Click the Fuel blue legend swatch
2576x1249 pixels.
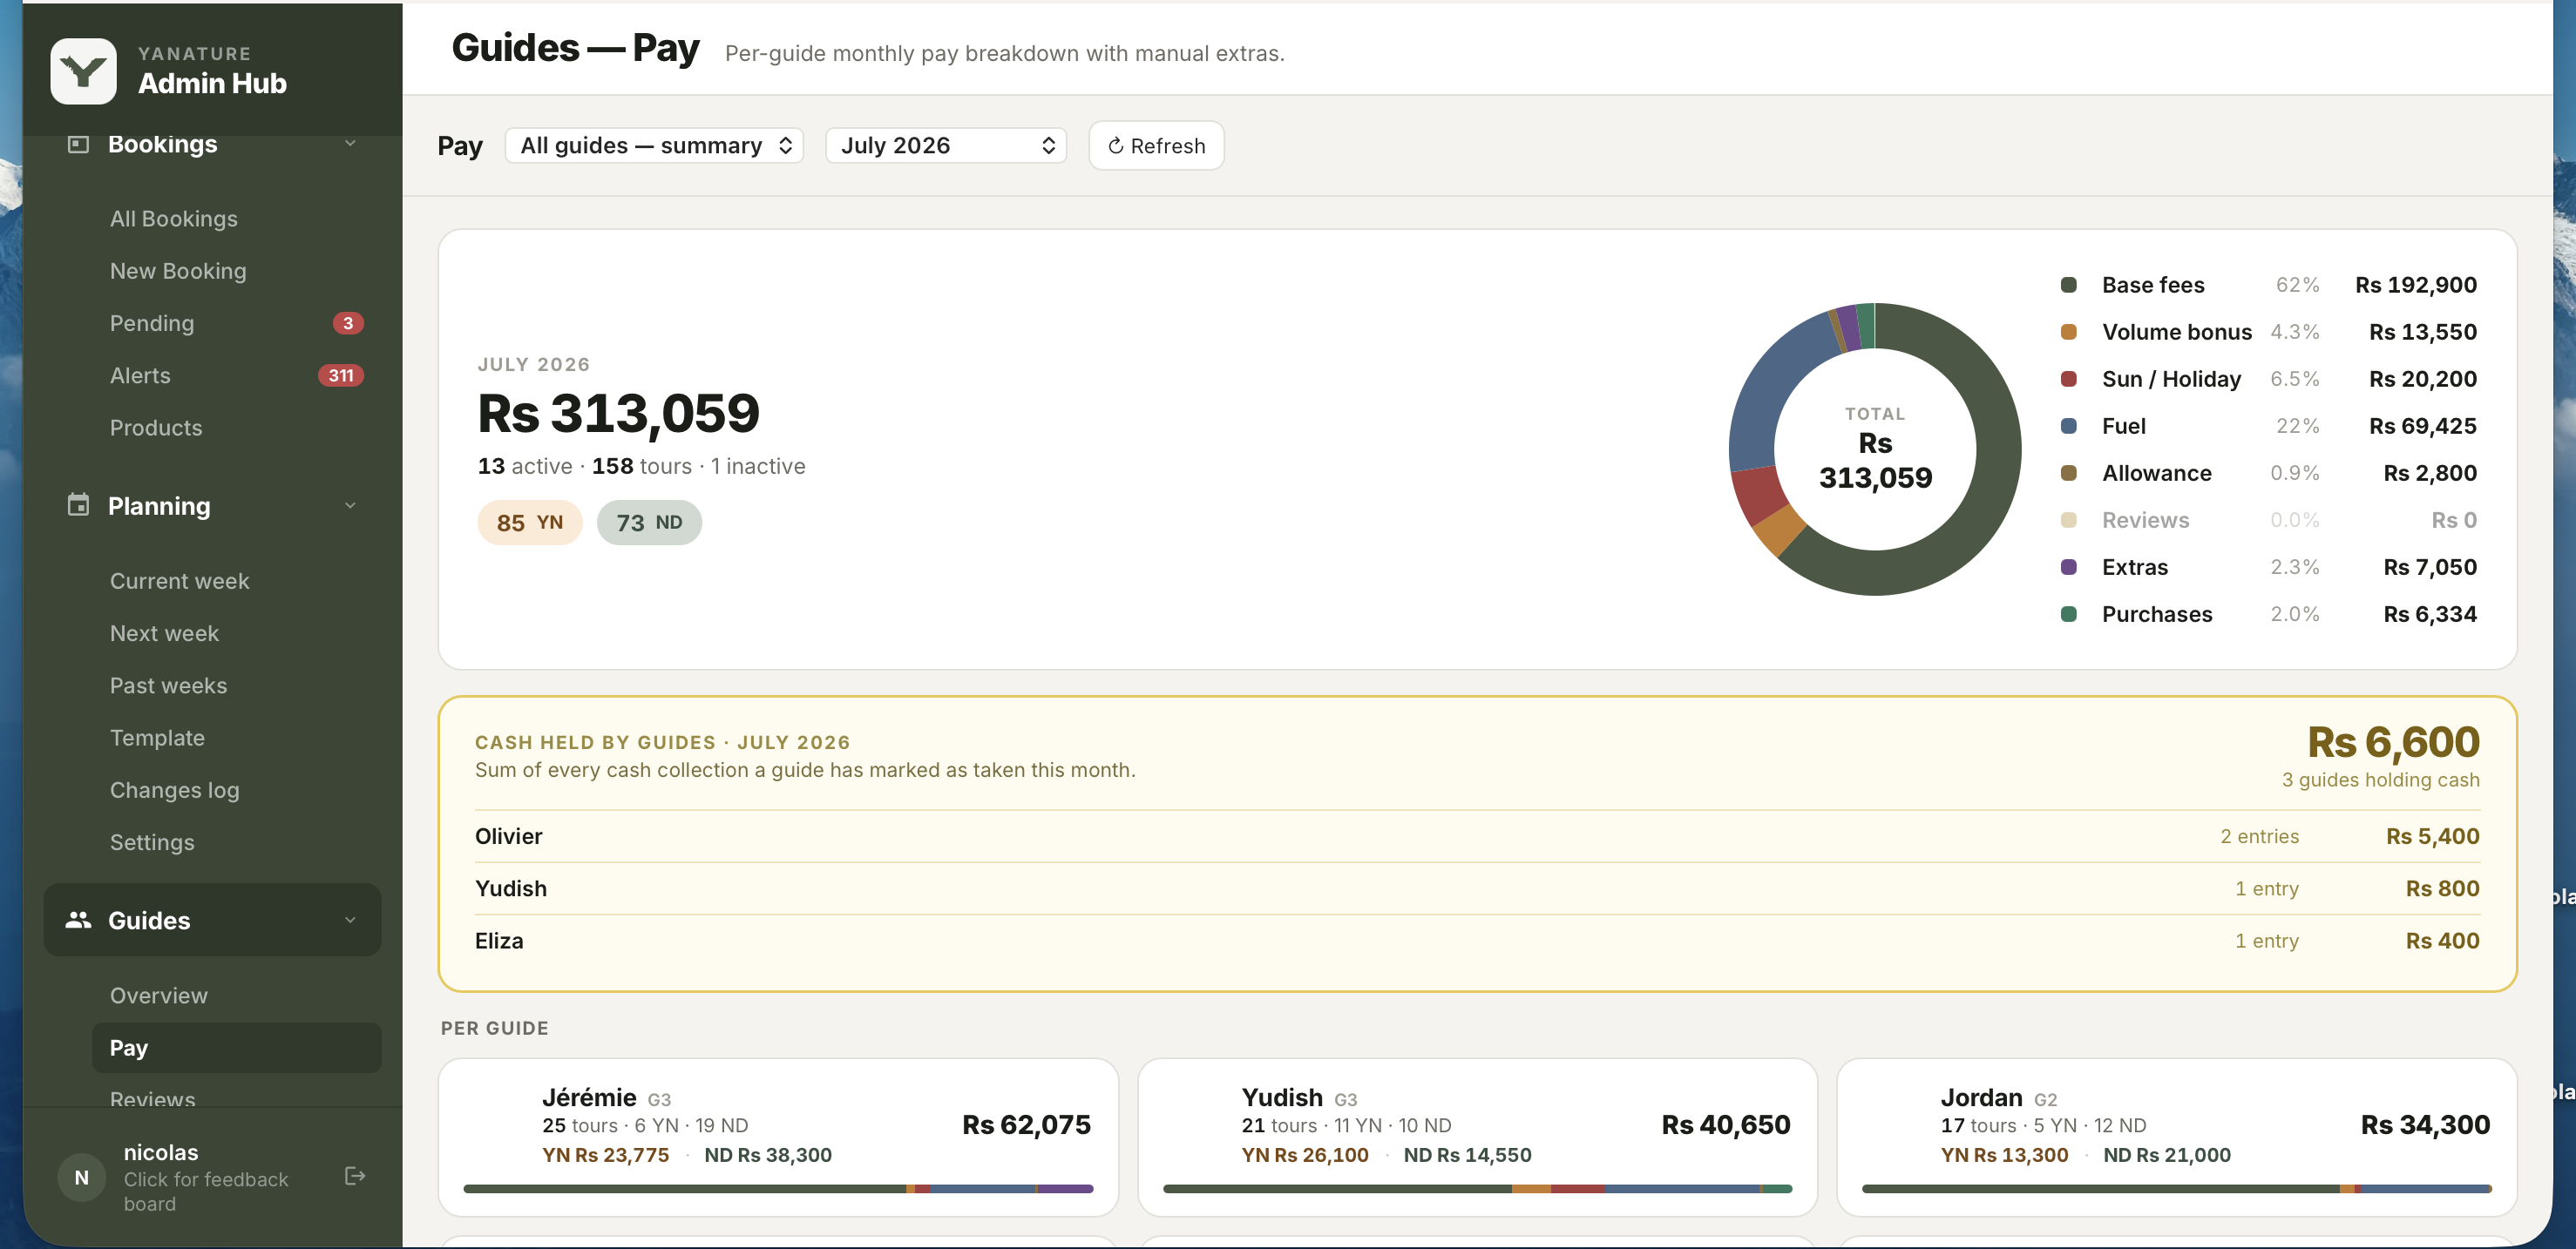coord(2069,426)
